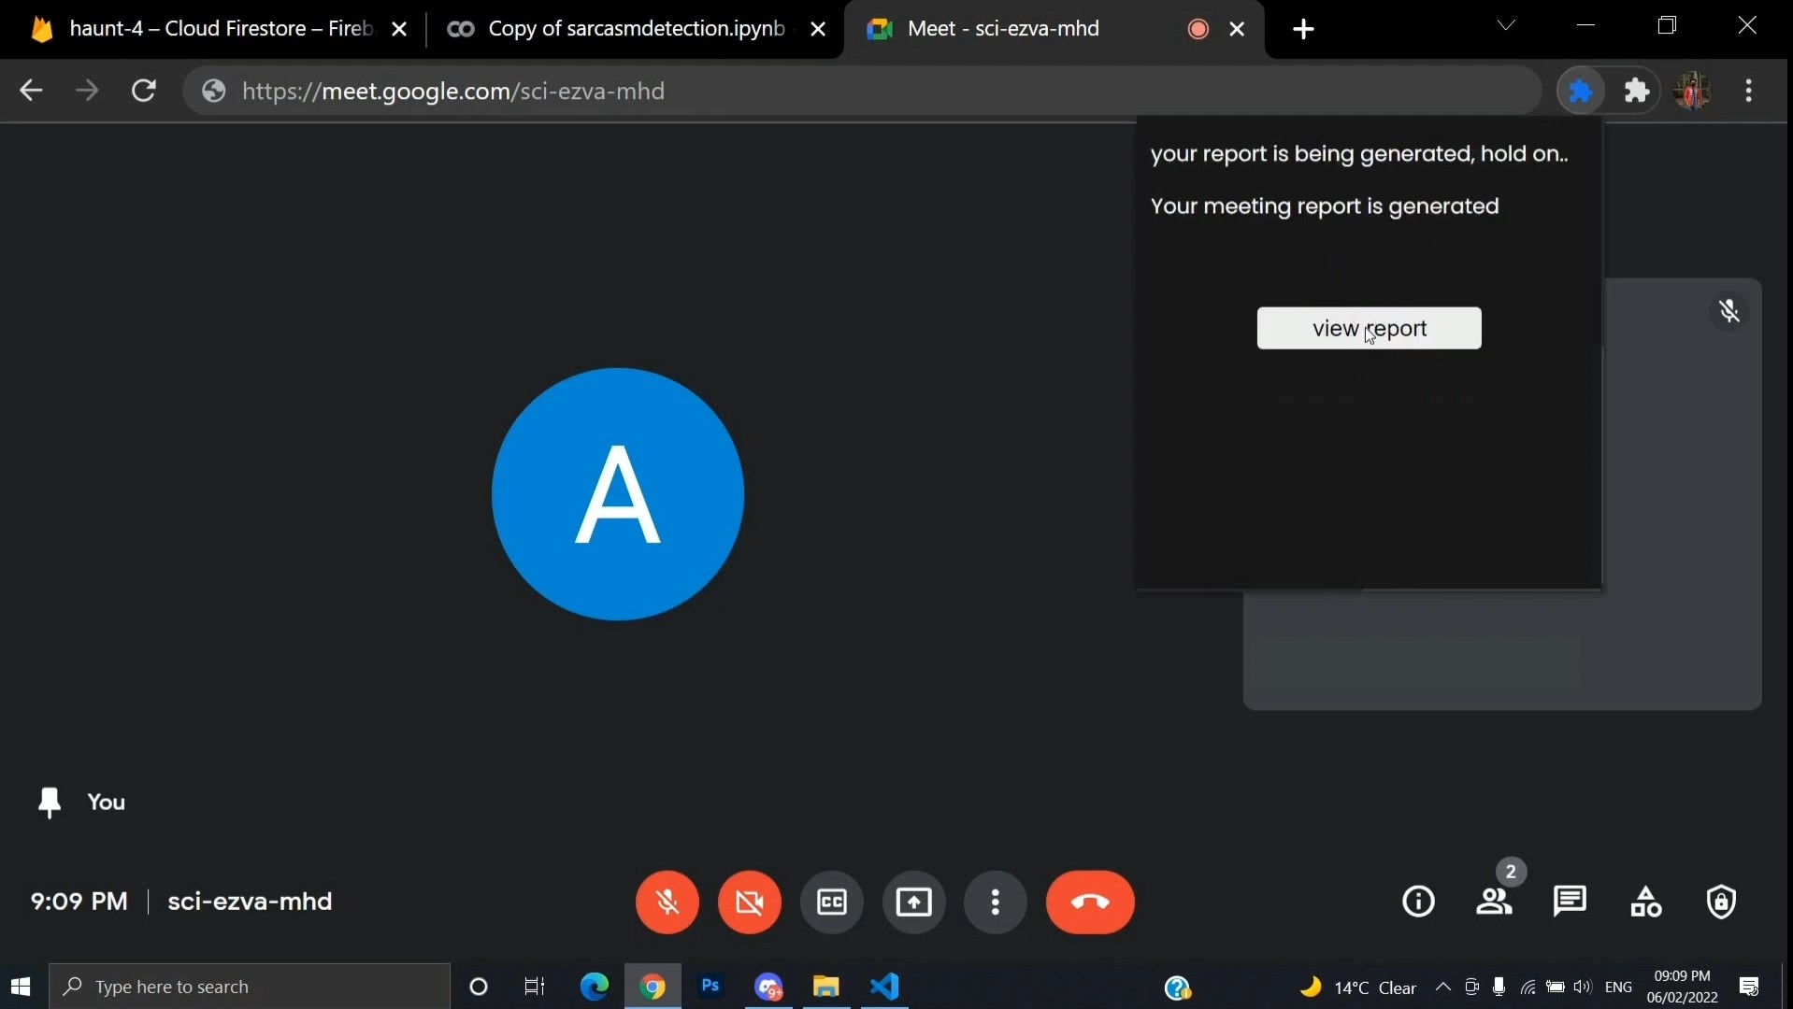Open Visual Studio Code from taskbar
The image size is (1793, 1009).
(885, 987)
